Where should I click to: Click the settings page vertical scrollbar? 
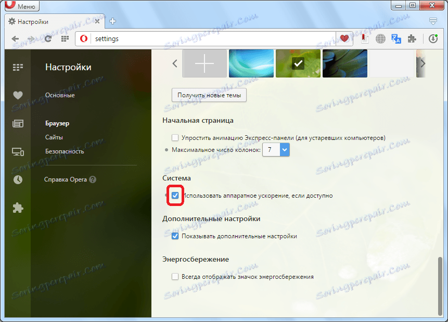coord(440,286)
